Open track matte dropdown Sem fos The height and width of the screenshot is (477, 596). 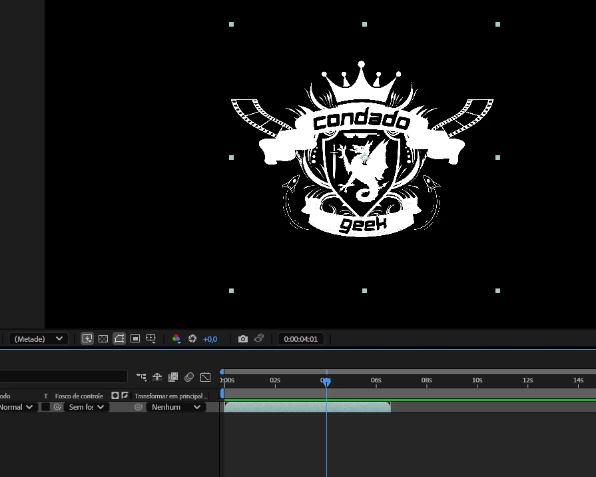click(87, 407)
